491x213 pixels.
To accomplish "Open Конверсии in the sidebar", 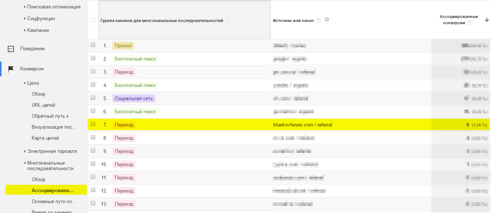I will pyautogui.click(x=32, y=69).
